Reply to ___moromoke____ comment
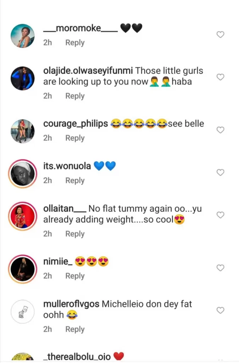 click(x=75, y=43)
